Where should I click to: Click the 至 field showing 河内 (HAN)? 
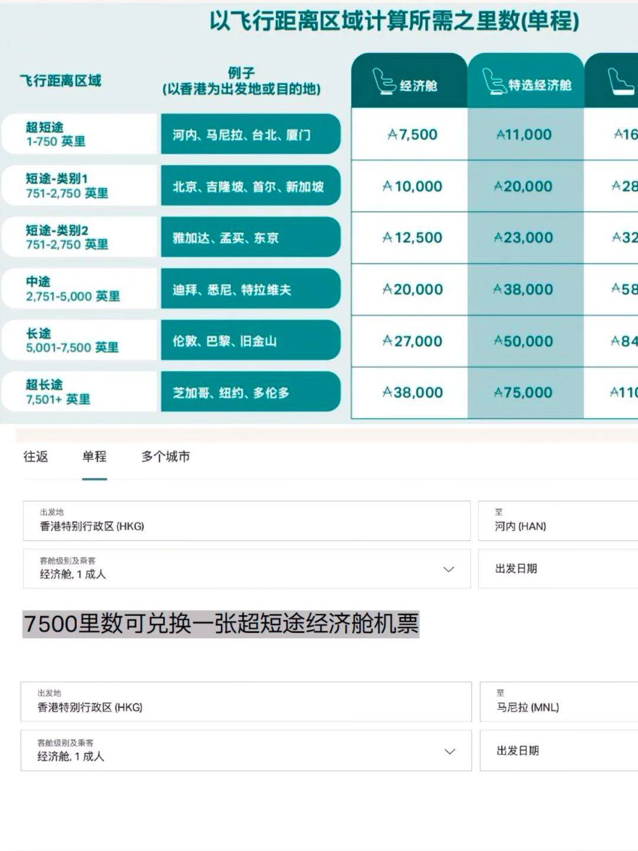pyautogui.click(x=555, y=520)
